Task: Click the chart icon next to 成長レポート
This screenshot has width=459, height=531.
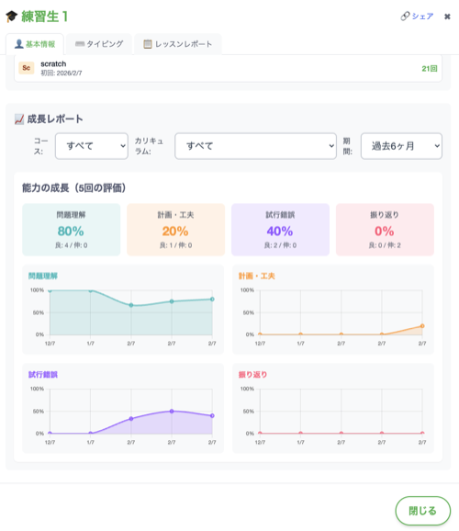Action: [x=19, y=119]
